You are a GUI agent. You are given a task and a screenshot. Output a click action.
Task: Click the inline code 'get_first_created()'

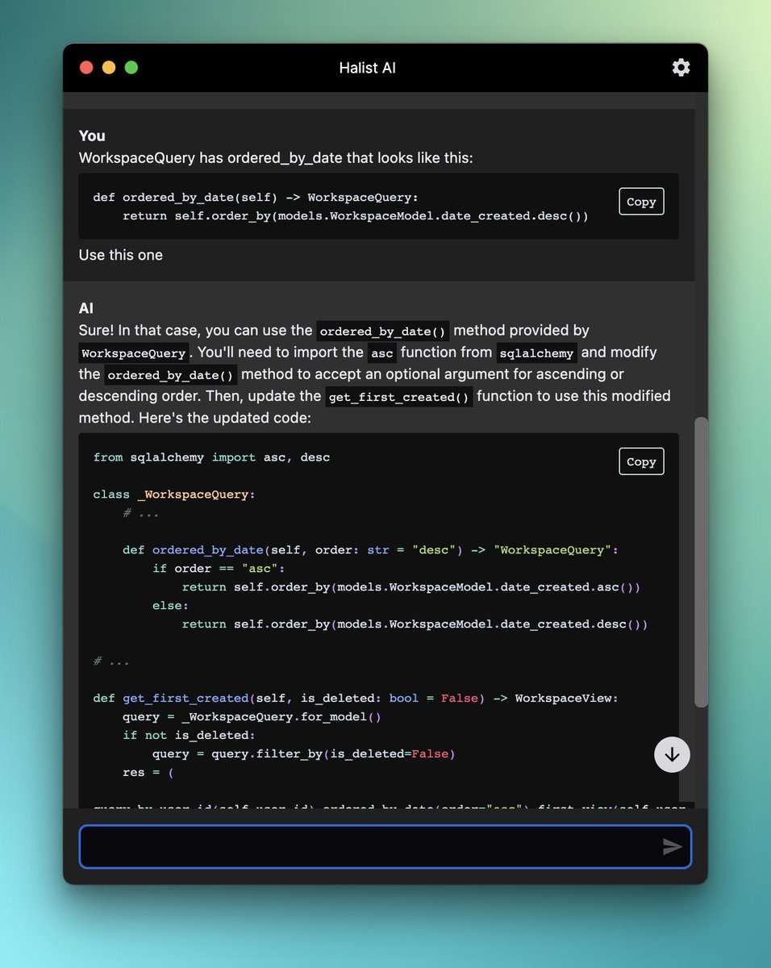coord(399,396)
